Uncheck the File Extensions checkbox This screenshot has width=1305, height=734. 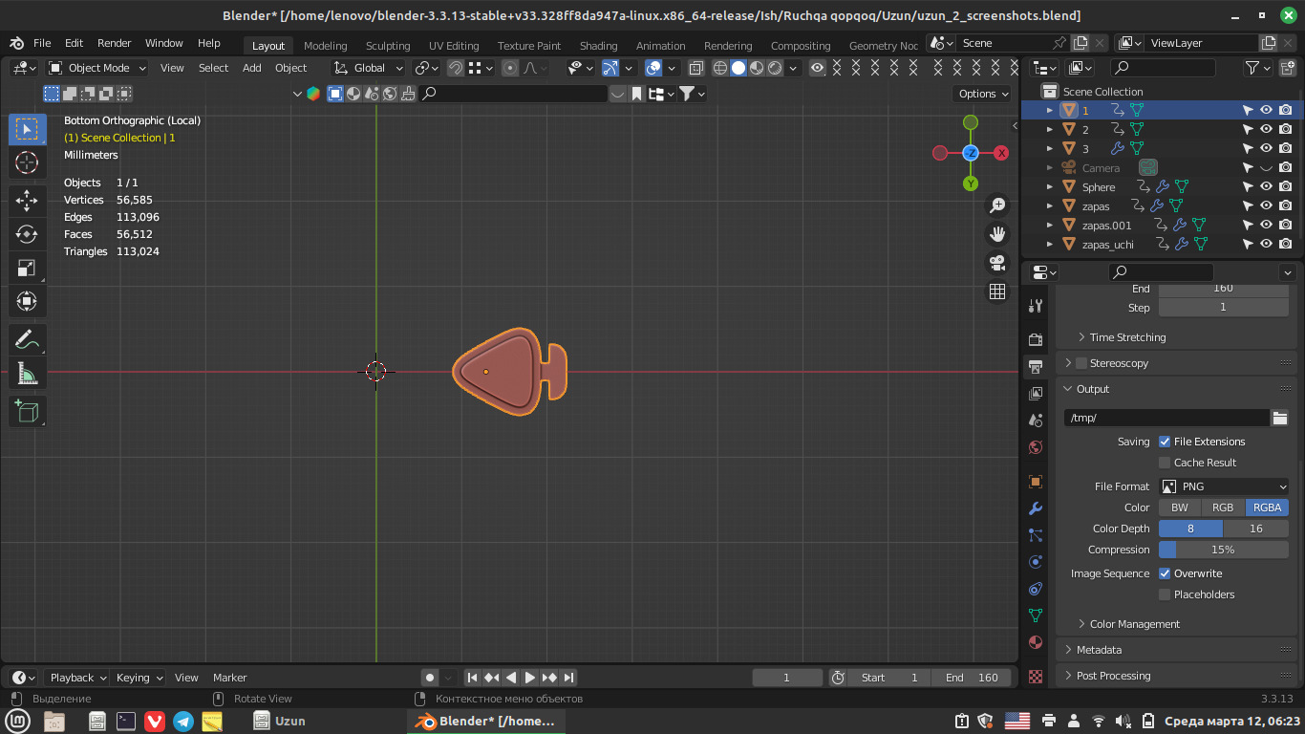tap(1165, 442)
